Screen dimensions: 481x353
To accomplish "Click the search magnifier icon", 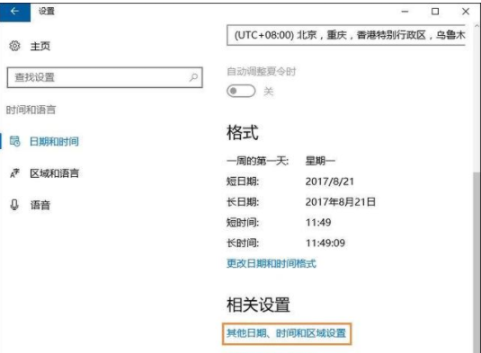I will (x=193, y=77).
